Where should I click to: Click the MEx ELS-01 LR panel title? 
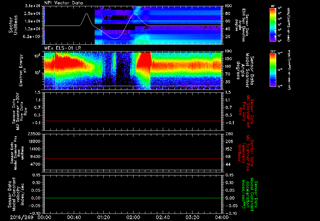click(x=62, y=48)
